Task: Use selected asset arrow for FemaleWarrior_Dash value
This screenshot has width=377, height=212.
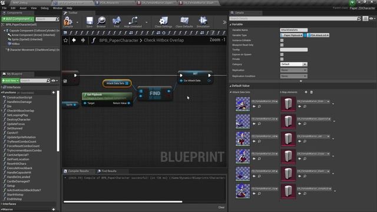Action: click(x=300, y=176)
